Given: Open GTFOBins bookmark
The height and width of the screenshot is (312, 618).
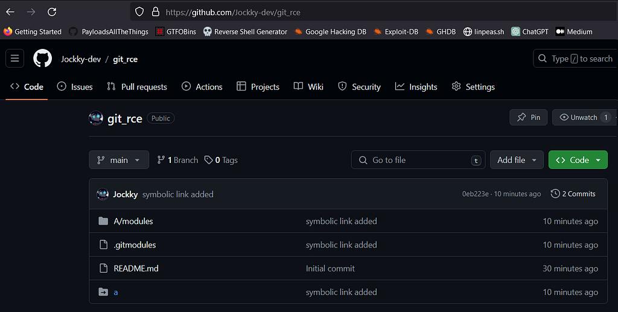Looking at the screenshot, I should point(176,31).
